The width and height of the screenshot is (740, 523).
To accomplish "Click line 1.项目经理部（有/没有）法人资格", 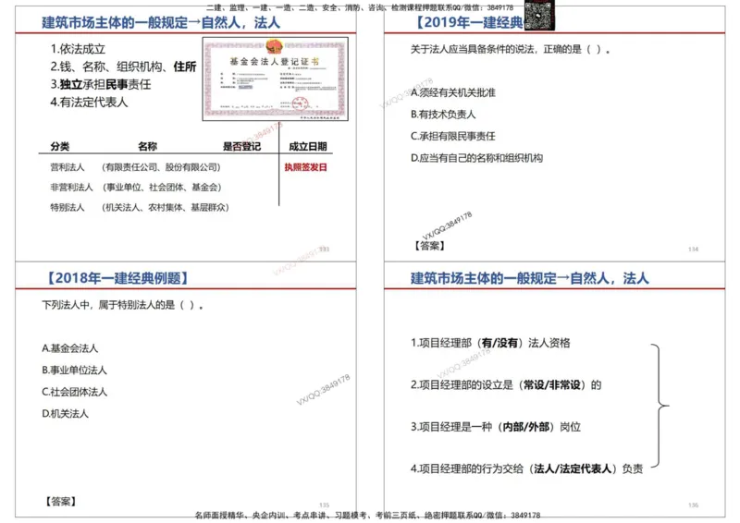I will pyautogui.click(x=490, y=343).
